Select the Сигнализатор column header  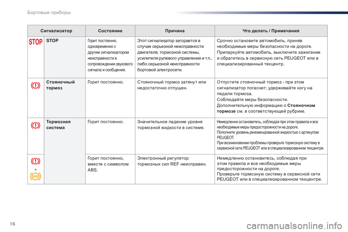(57, 31)
